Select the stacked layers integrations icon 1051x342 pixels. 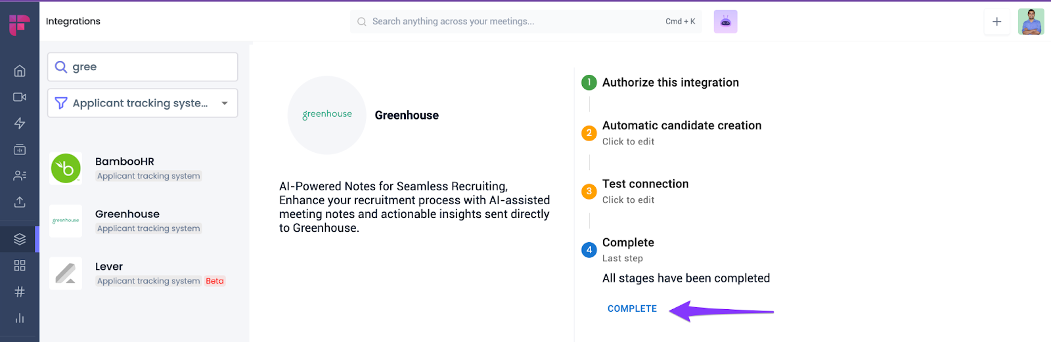tap(20, 239)
